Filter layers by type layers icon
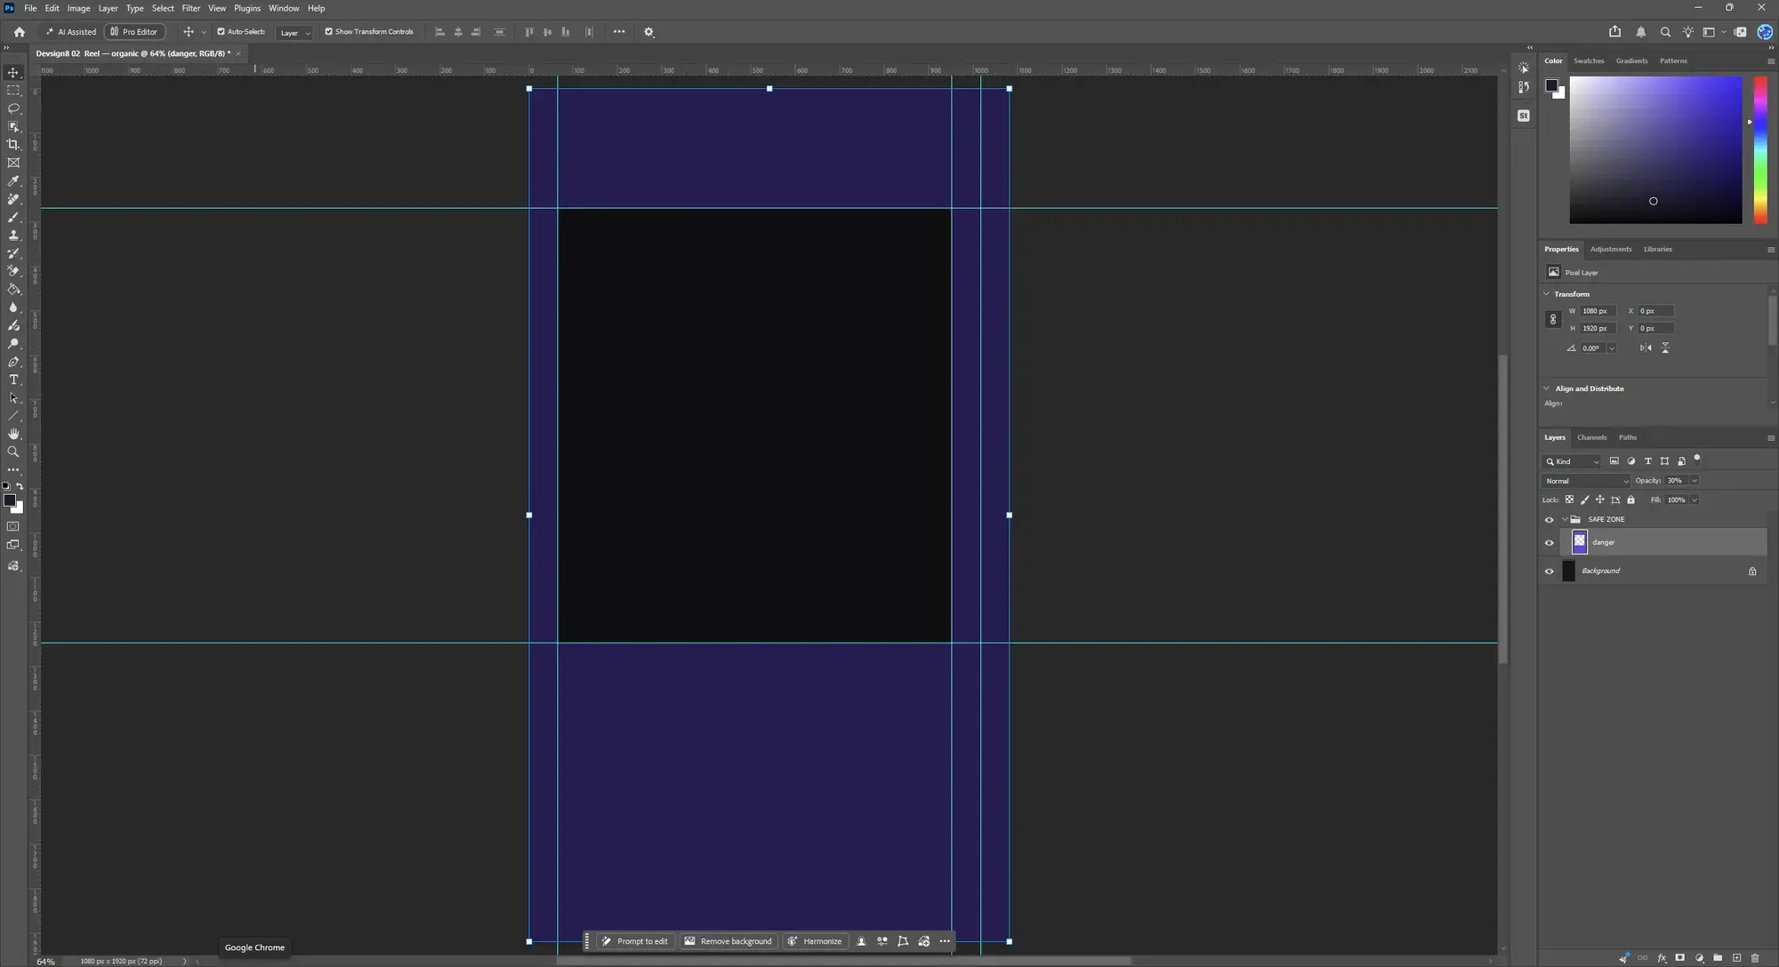 click(x=1648, y=461)
